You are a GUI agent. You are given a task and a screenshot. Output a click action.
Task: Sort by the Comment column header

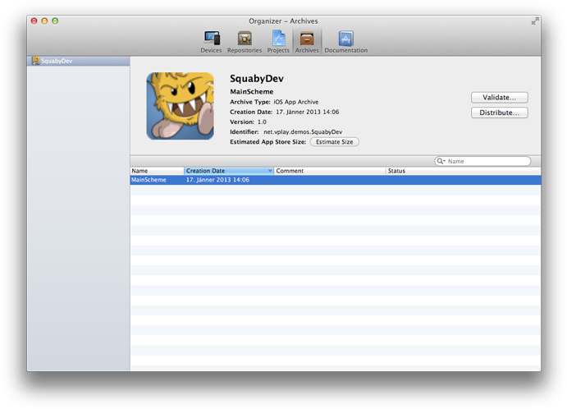click(328, 171)
